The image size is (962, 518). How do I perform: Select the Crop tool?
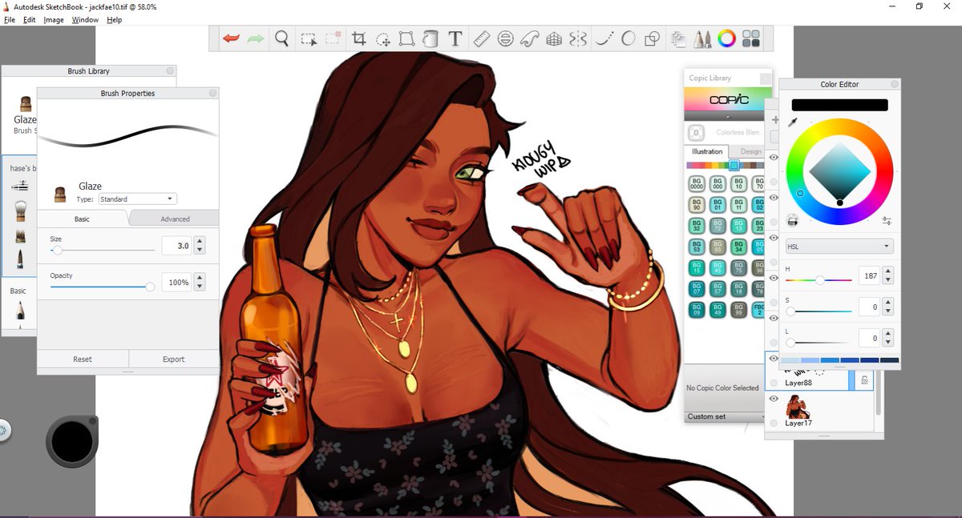(359, 38)
